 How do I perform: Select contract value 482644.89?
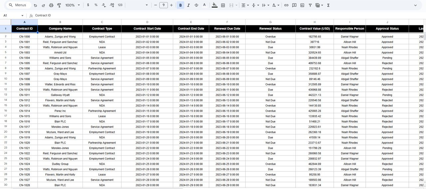click(x=315, y=164)
